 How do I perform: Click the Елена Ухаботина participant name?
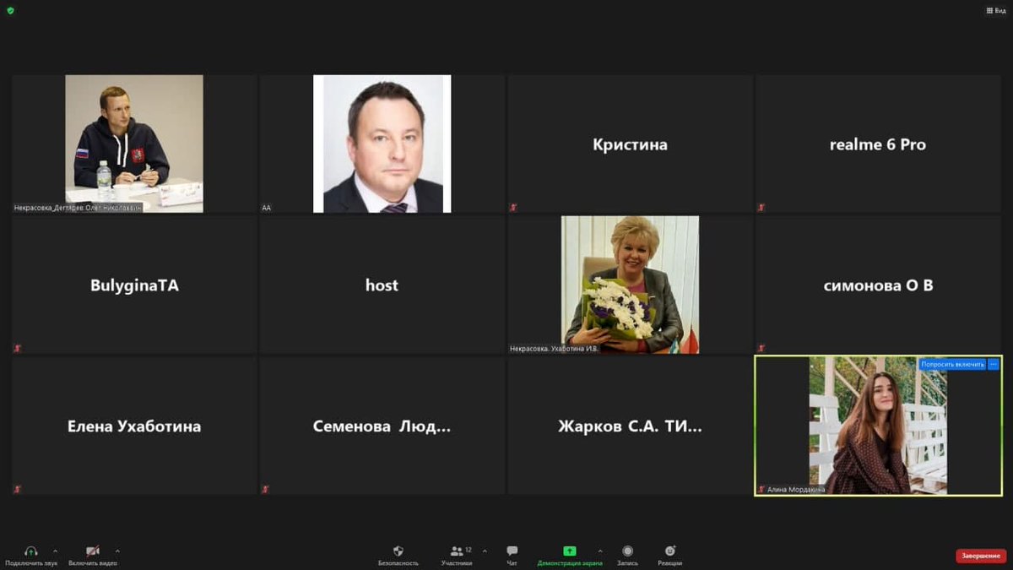[x=134, y=426]
